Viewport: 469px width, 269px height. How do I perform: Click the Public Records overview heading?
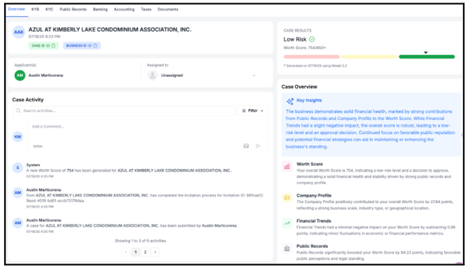[312, 246]
